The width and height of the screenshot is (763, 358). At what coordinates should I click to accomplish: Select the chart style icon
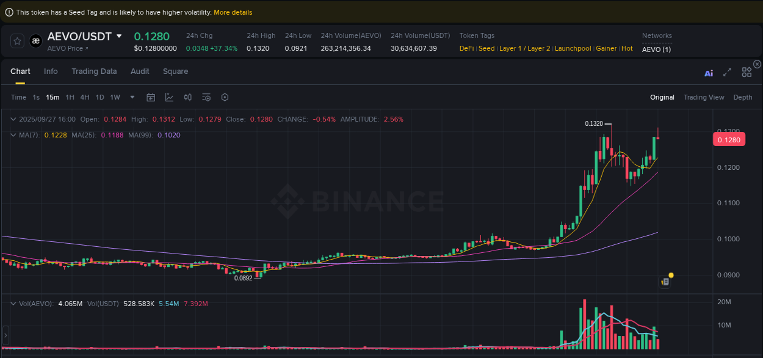tap(169, 97)
